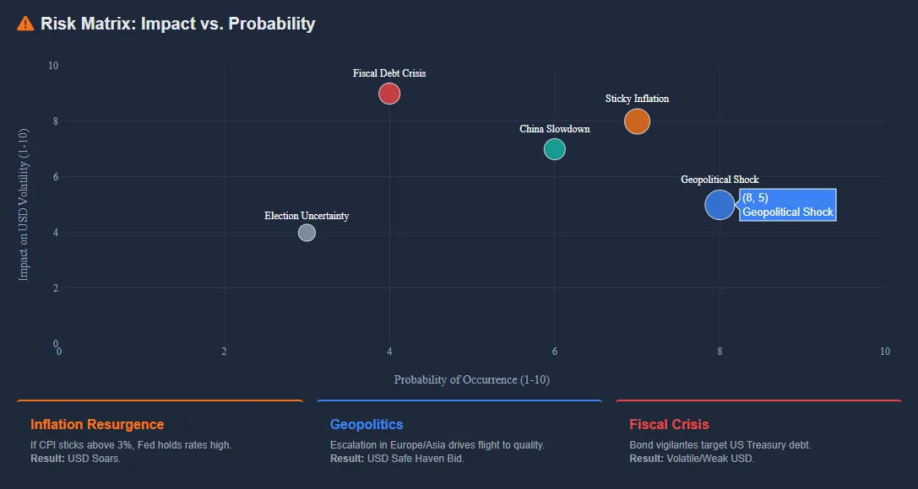Select the blue Geopolitical Shock bubble
The image size is (918, 489).
point(720,205)
